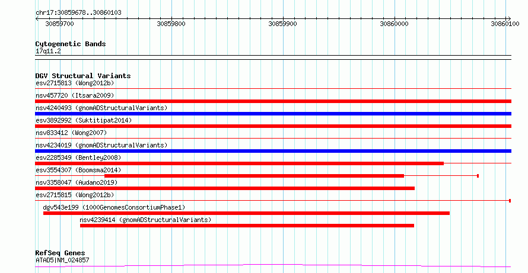Click the nsv4239414 (gnomADStructuralVariants) label
The height and width of the screenshot is (273, 528).
(145, 220)
